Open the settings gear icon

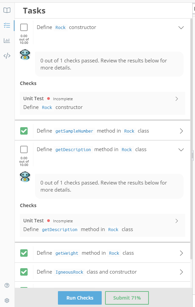point(7,301)
